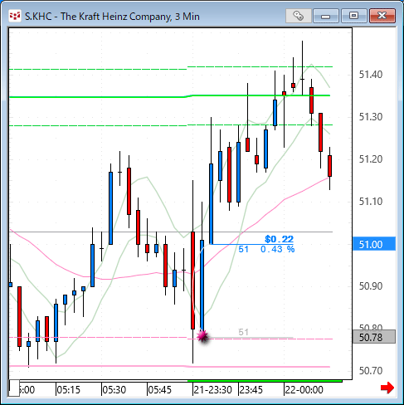Click the blue 51.00 price label
This screenshot has width=404, height=405.
[x=374, y=244]
